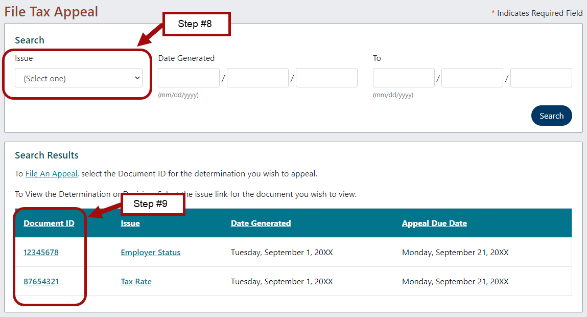
Task: View the Tax Rate determination
Action: tap(136, 282)
